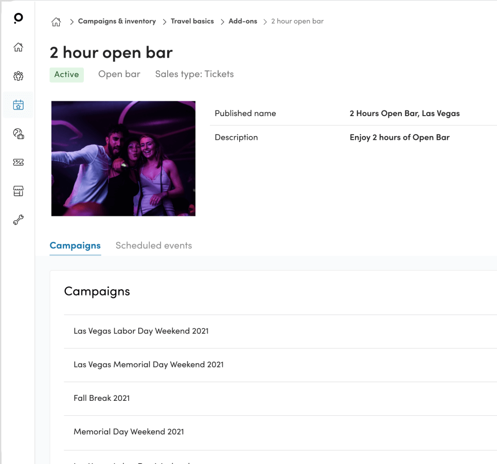
Task: Open the wrench settings sidebar icon
Action: [x=18, y=220]
